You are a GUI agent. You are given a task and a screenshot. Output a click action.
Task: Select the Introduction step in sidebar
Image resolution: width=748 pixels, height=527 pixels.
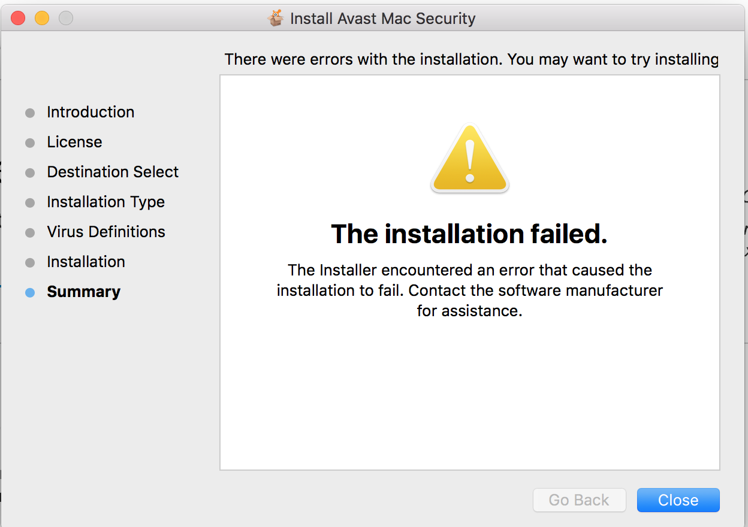pyautogui.click(x=91, y=112)
